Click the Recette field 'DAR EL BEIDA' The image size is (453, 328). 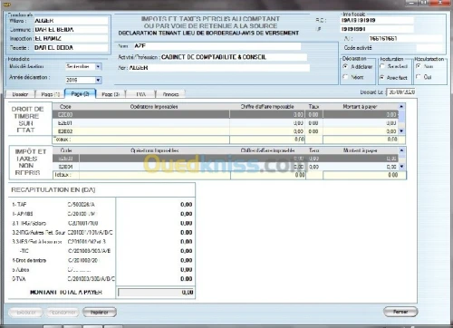tap(71, 48)
